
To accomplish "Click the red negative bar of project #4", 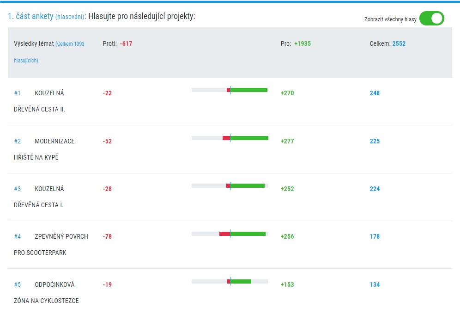I will (x=225, y=234).
